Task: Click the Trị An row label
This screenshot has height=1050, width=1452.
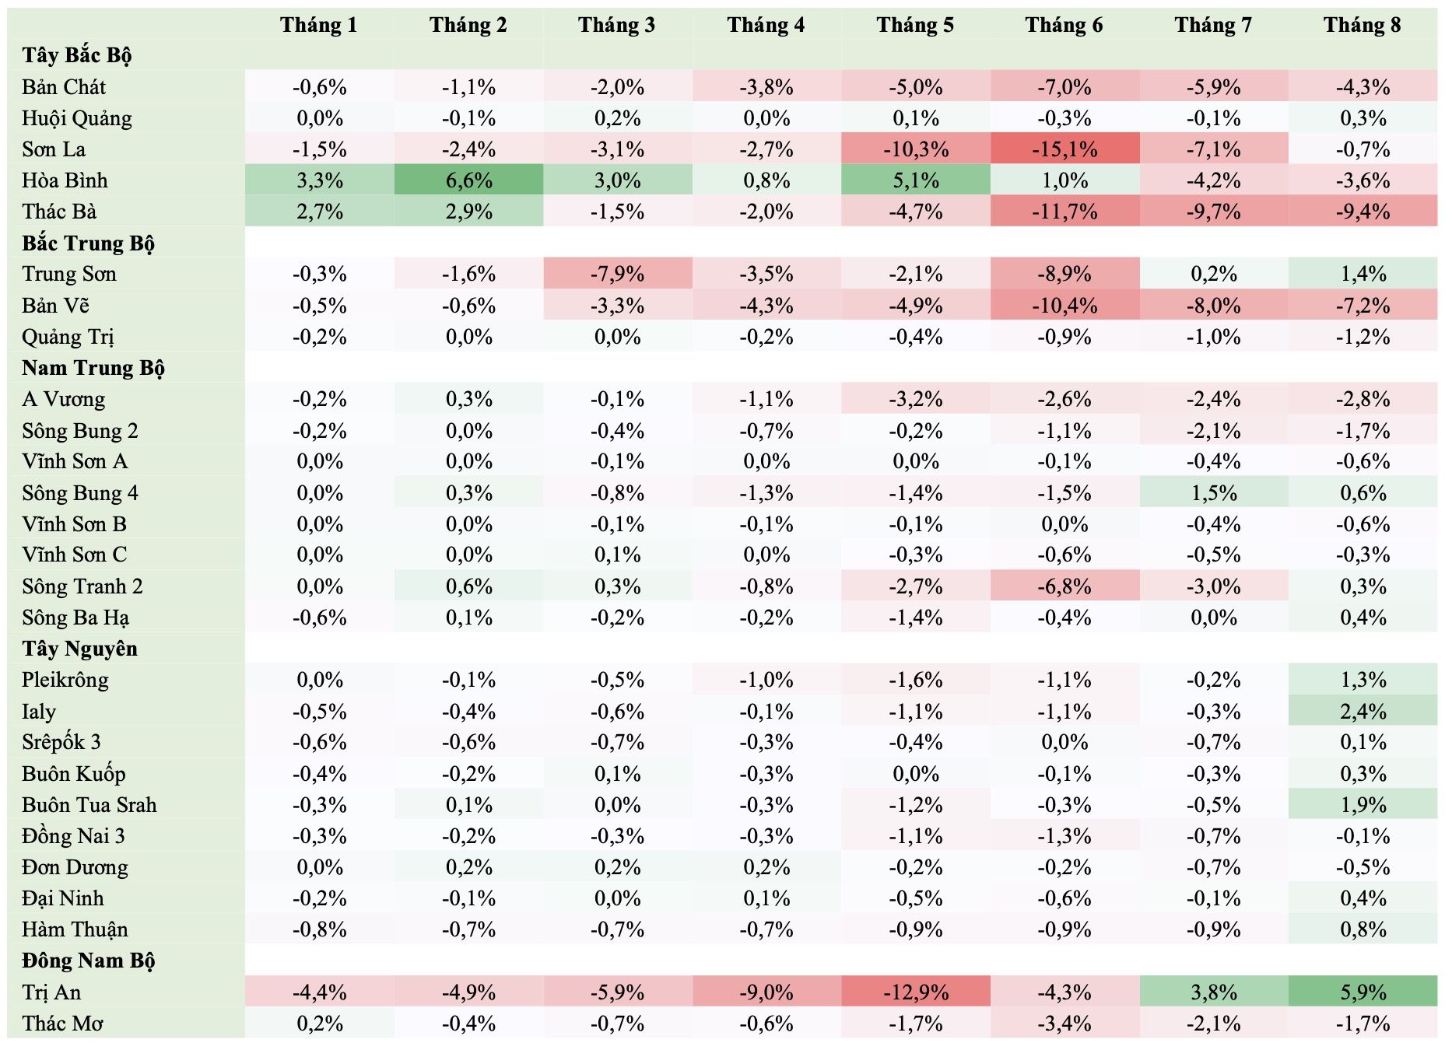Action: point(51,992)
